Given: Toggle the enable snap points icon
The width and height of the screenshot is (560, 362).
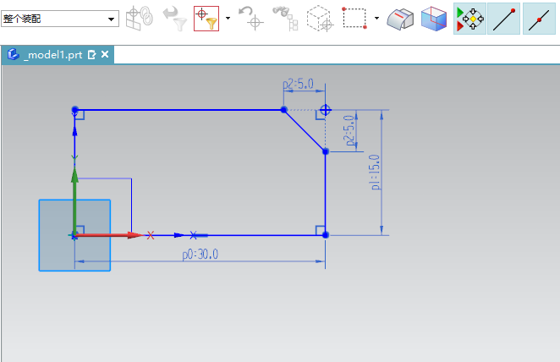Looking at the screenshot, I should (x=469, y=19).
